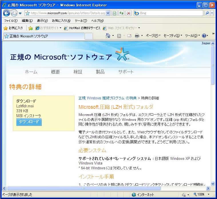Click the 必要システム heading
217x199 pixels.
pyautogui.click(x=92, y=150)
